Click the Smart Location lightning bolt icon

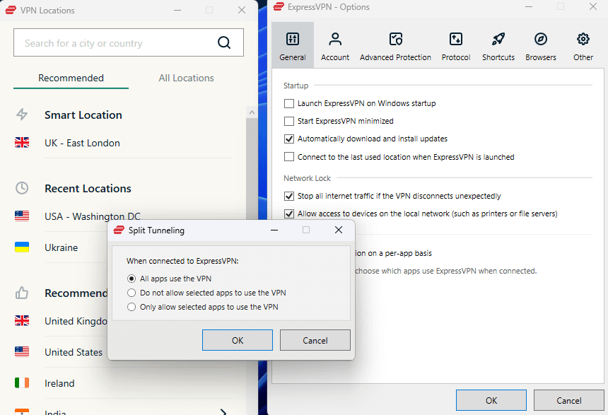[22, 115]
